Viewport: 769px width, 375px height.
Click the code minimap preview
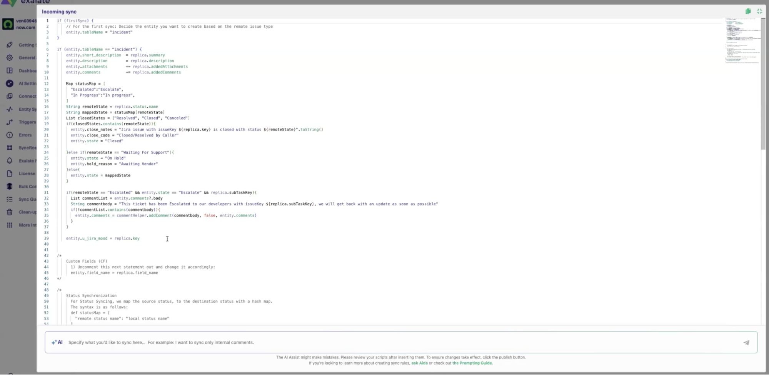tap(742, 40)
